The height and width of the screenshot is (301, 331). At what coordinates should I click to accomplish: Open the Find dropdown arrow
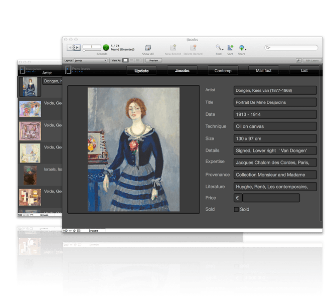[x=223, y=50]
